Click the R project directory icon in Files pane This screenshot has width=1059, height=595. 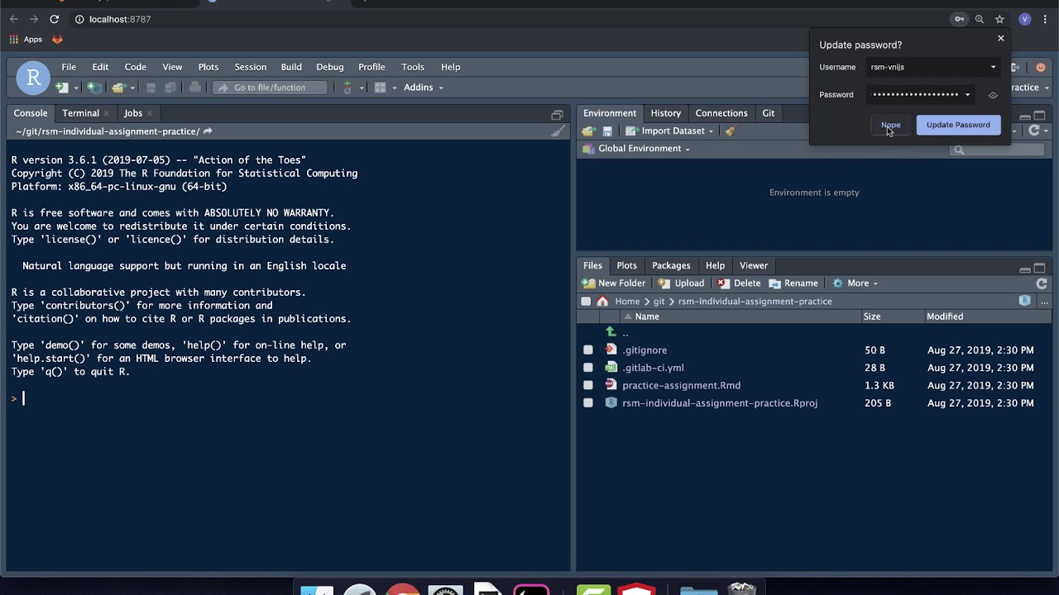pyautogui.click(x=1025, y=302)
